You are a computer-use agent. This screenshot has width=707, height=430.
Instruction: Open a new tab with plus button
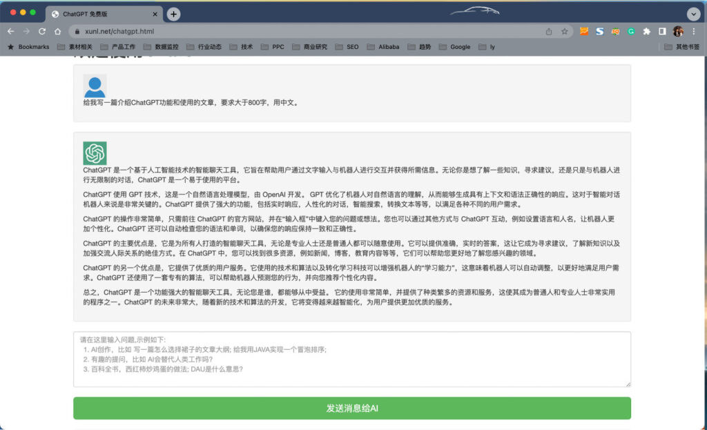click(x=173, y=14)
